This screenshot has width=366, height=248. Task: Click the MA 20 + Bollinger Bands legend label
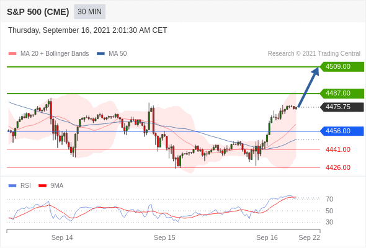tap(55, 54)
